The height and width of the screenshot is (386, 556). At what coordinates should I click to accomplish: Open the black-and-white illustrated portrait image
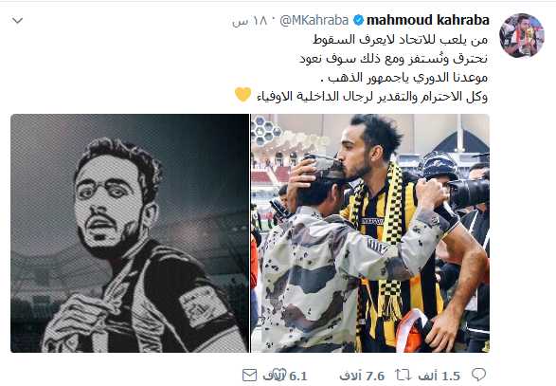click(130, 233)
